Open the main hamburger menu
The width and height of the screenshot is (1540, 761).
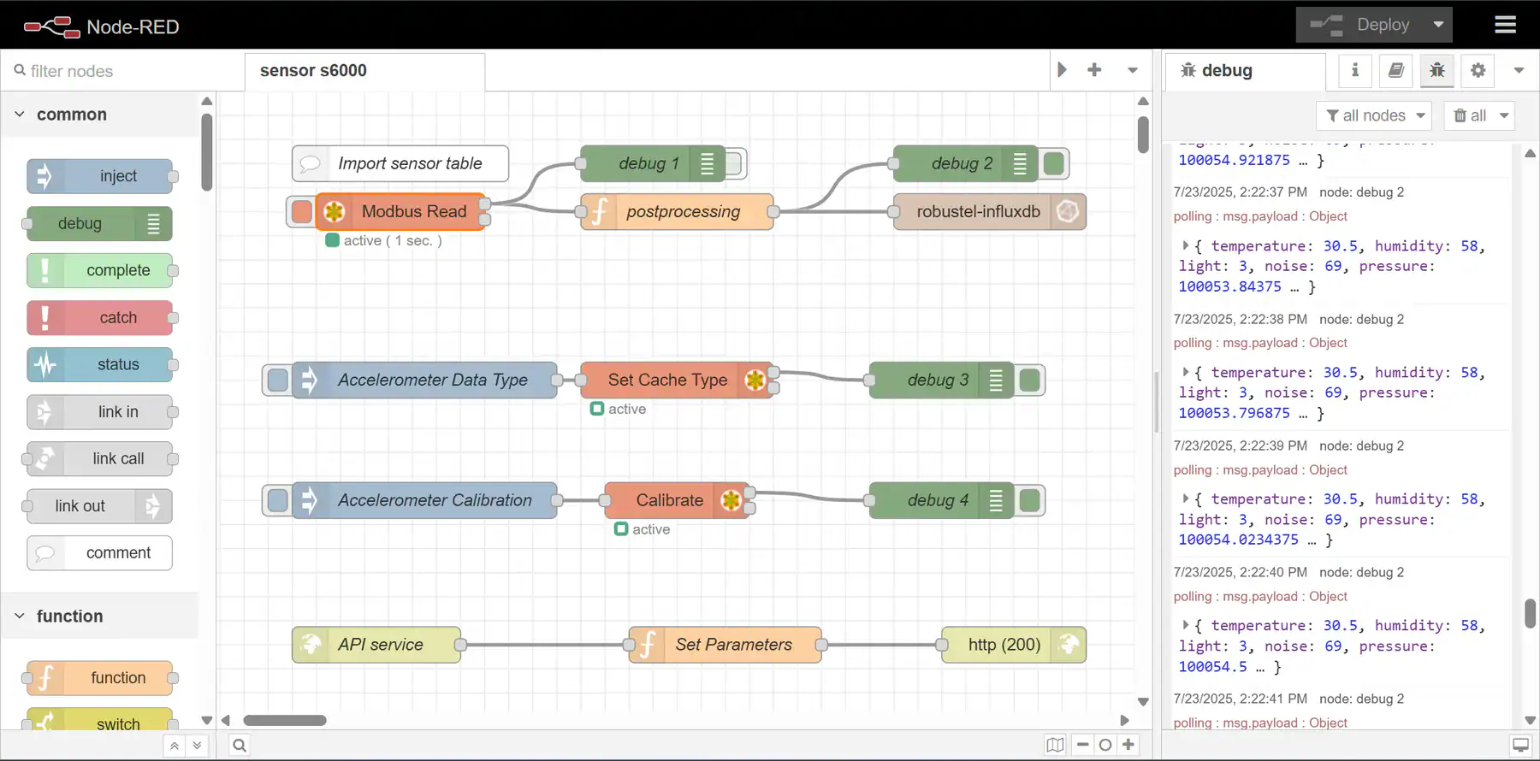coord(1505,25)
